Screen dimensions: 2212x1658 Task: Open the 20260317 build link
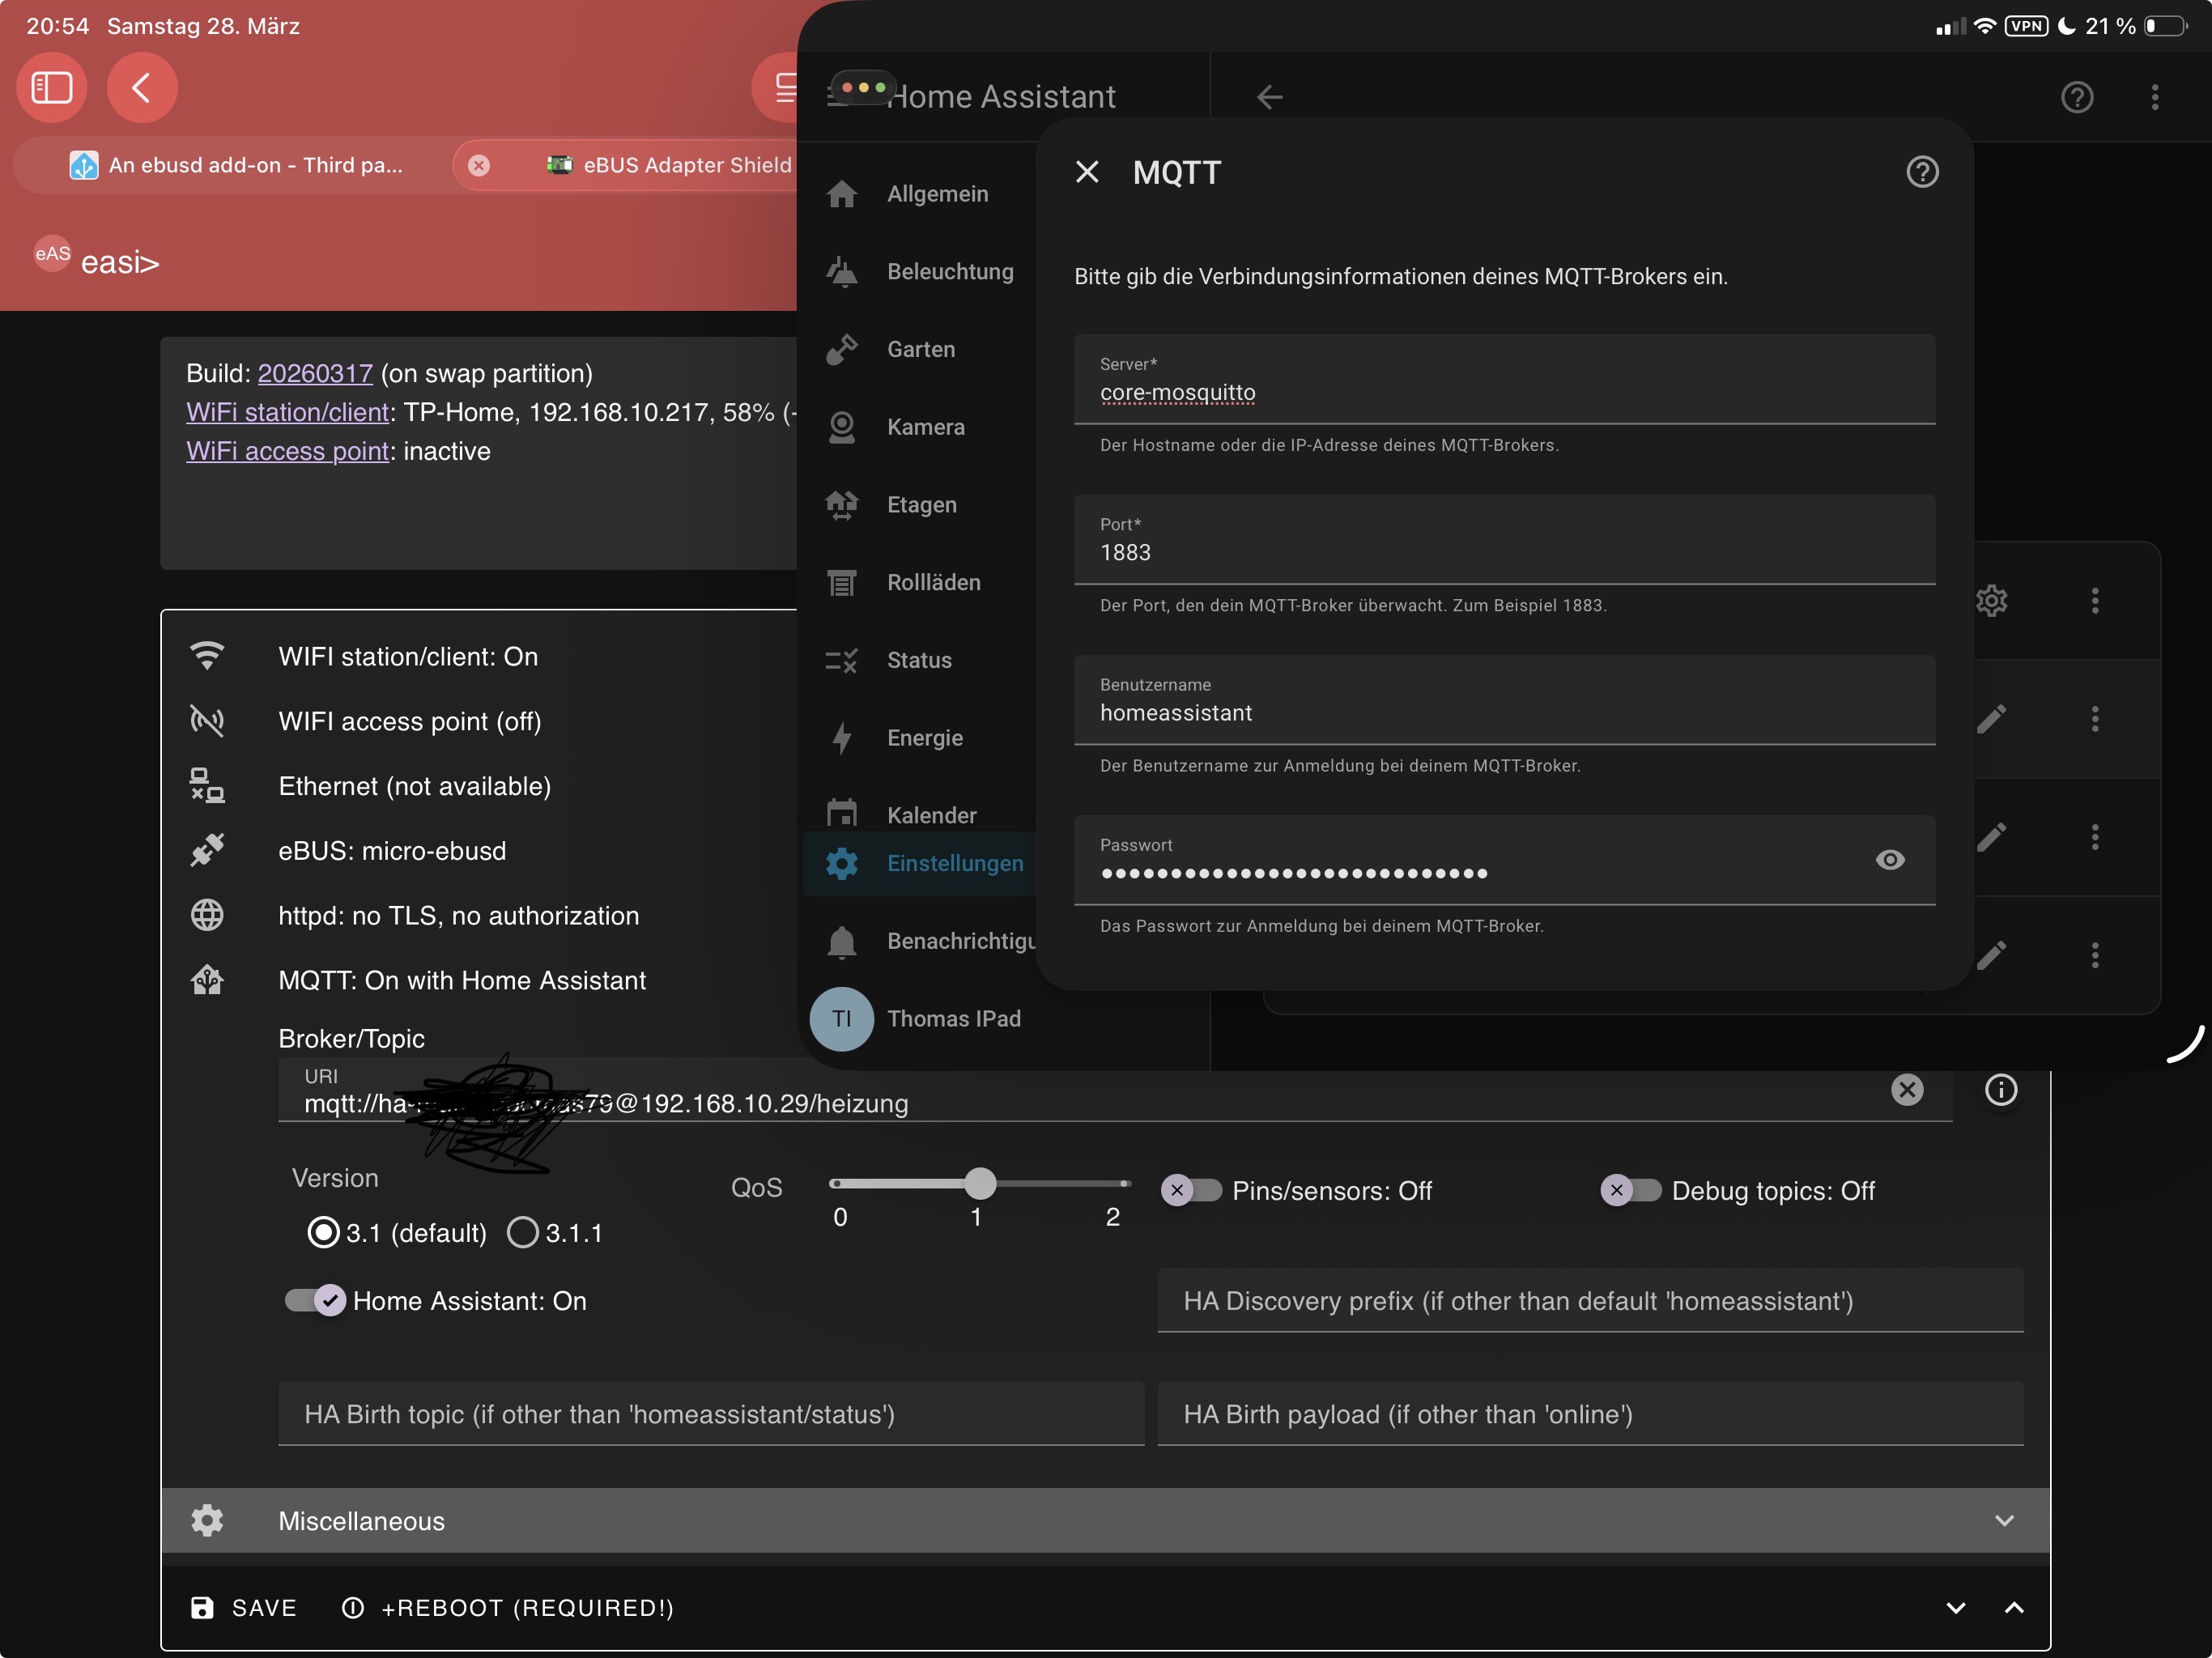point(315,373)
